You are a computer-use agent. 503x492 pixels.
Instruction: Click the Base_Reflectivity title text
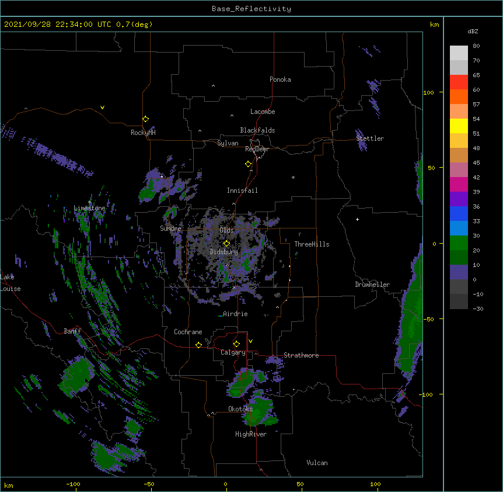click(252, 9)
